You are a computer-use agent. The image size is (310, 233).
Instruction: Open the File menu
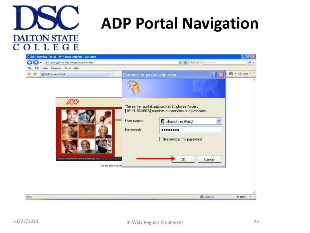29,68
